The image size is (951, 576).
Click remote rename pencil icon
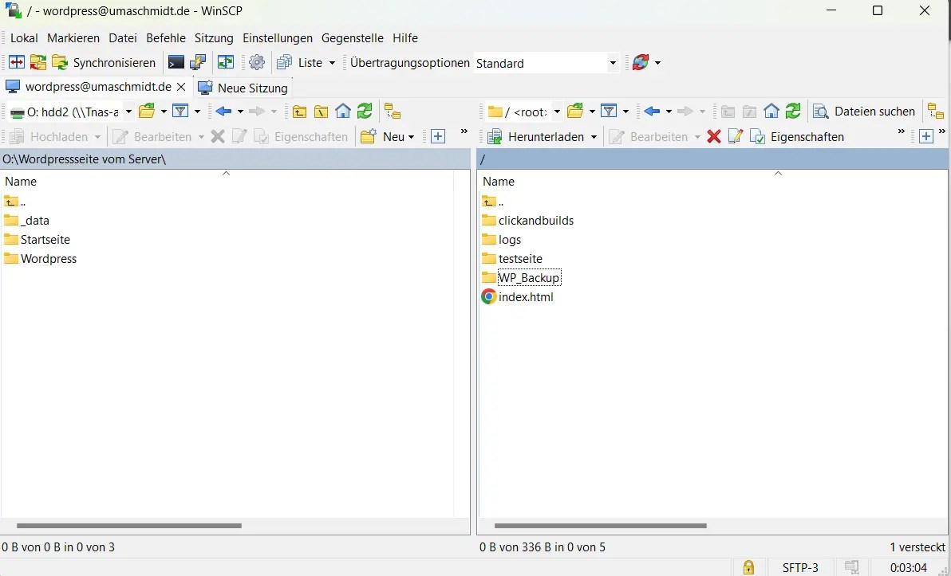735,137
